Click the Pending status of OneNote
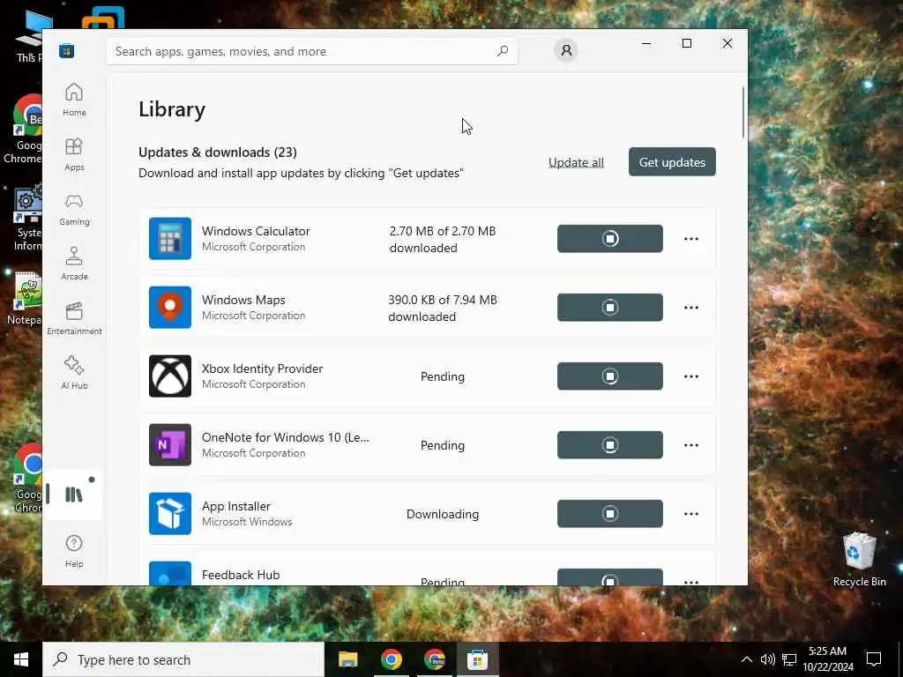Viewport: 903px width, 677px height. pos(443,445)
